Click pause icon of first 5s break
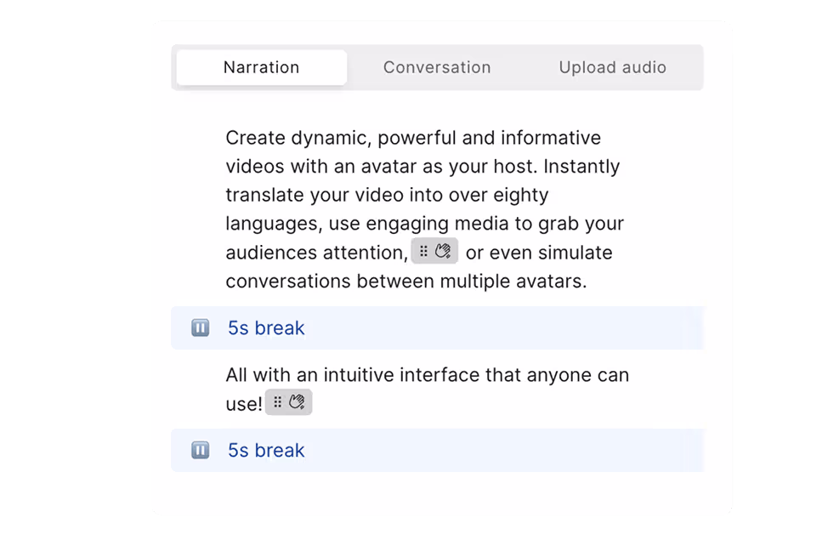 (x=200, y=328)
